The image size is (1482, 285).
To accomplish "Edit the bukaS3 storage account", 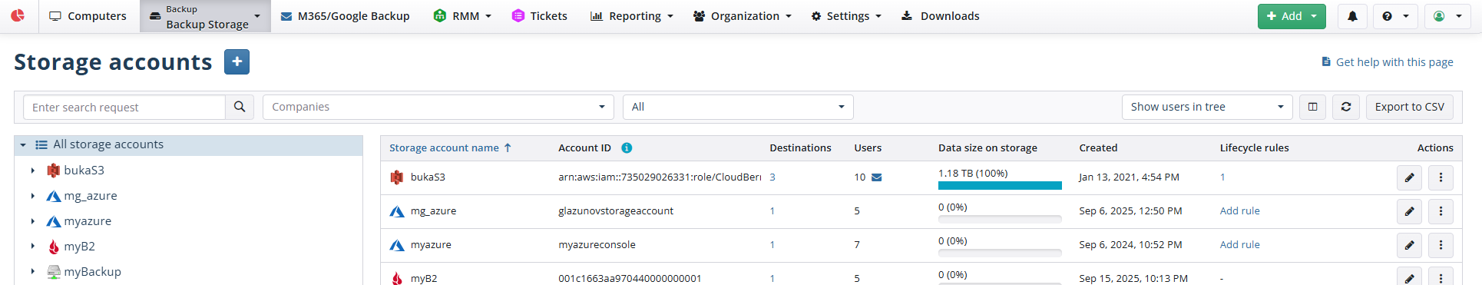I will coord(1409,178).
